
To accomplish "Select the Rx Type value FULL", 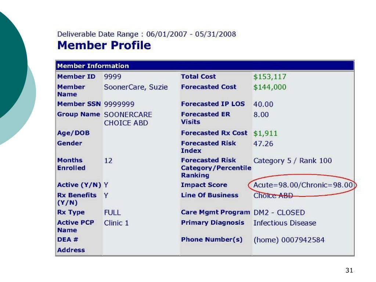I will [112, 213].
